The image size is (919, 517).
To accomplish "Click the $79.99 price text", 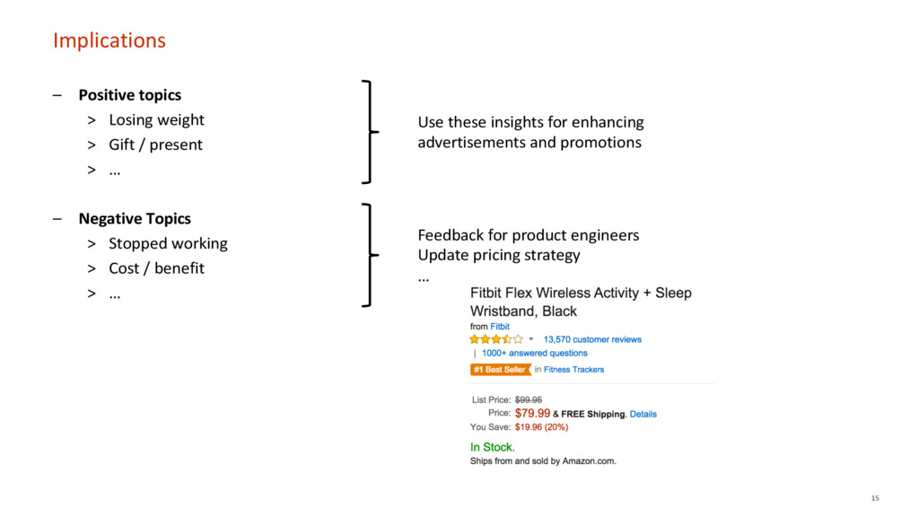I will click(533, 413).
